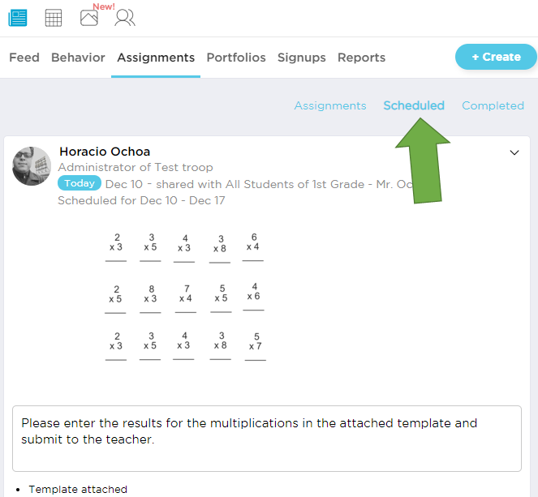Click the assignment instructions text box
The height and width of the screenshot is (497, 538).
[x=267, y=438]
